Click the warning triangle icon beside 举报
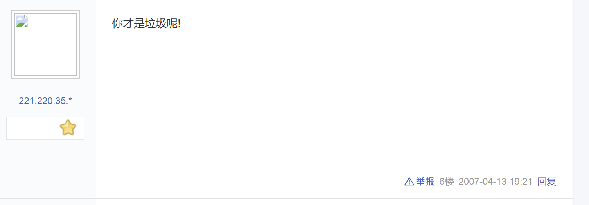589x205 pixels. (x=409, y=182)
